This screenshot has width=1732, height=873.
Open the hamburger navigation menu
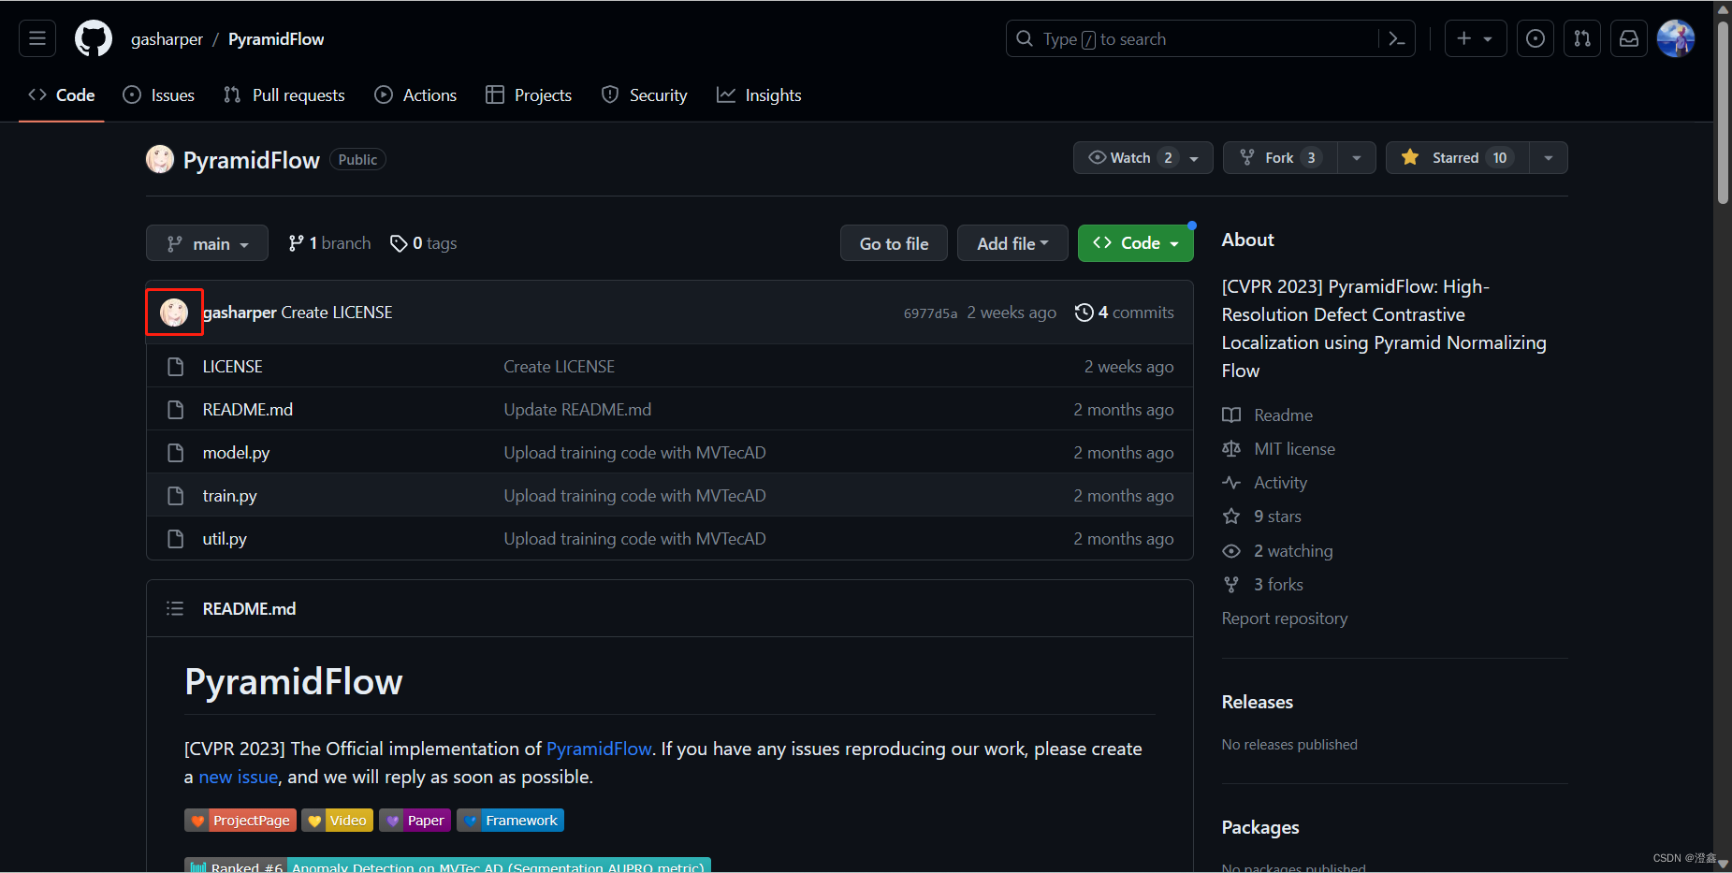37,38
